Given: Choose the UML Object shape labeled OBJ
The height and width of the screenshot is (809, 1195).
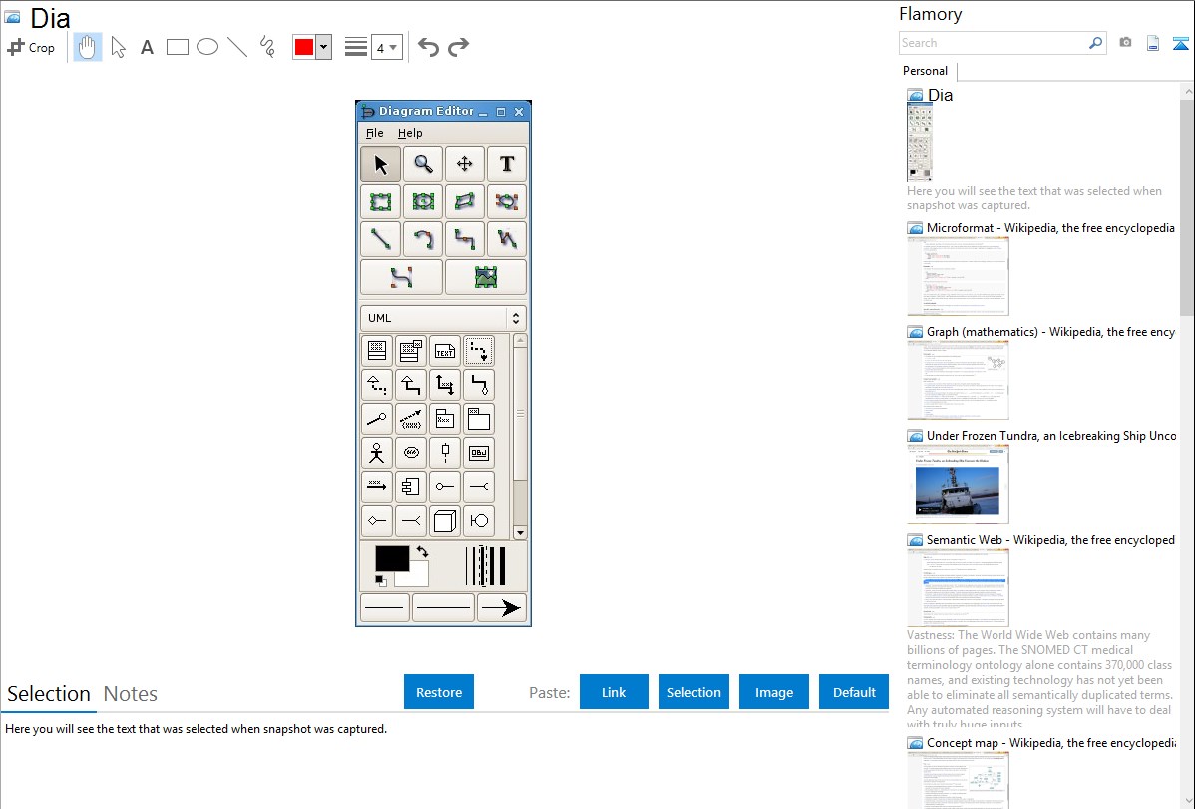Looking at the screenshot, I should 479,453.
